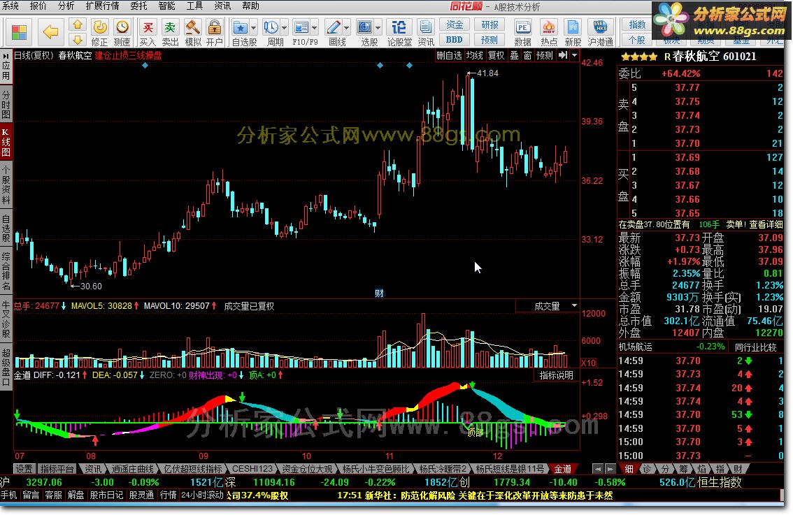Open the 系统 menu
Screen dimensions: 793x515
click(x=10, y=6)
